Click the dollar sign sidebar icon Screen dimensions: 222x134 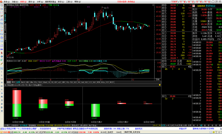2,53
